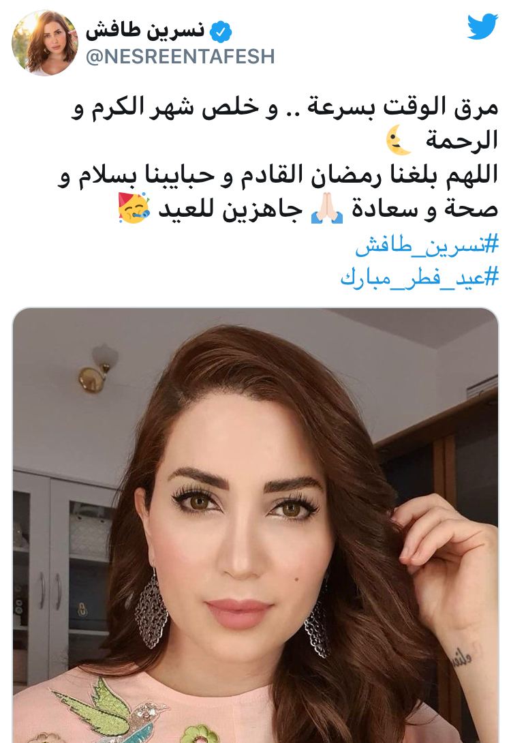This screenshot has height=743, width=511.
Task: Click the phrase جاهزين للعيد
Action: [x=230, y=209]
